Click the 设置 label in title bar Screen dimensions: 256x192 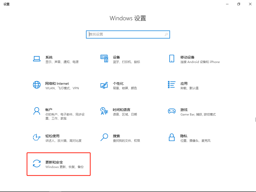click(6, 4)
